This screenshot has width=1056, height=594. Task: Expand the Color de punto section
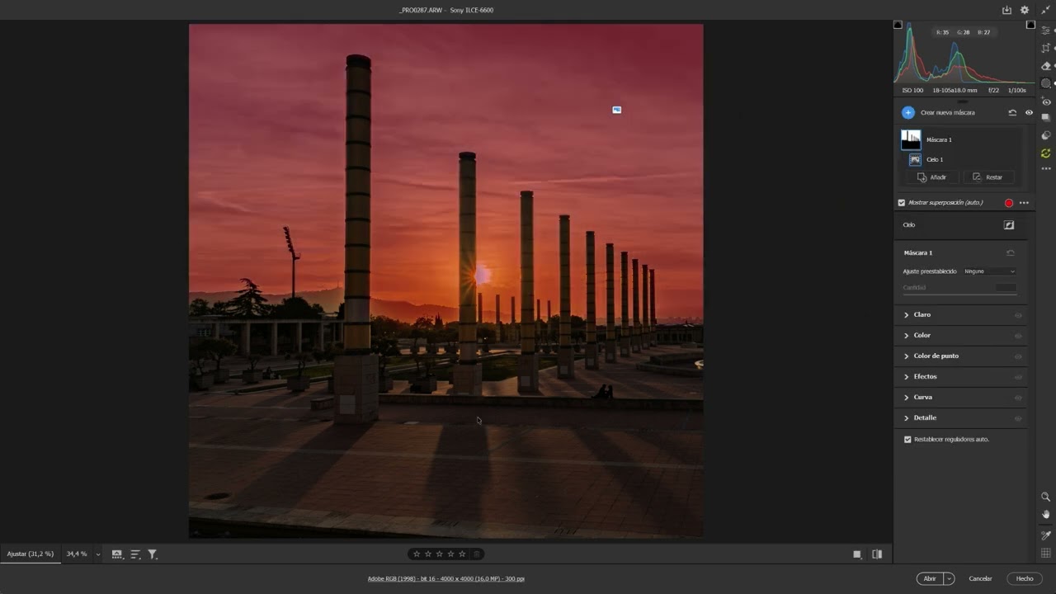point(906,356)
